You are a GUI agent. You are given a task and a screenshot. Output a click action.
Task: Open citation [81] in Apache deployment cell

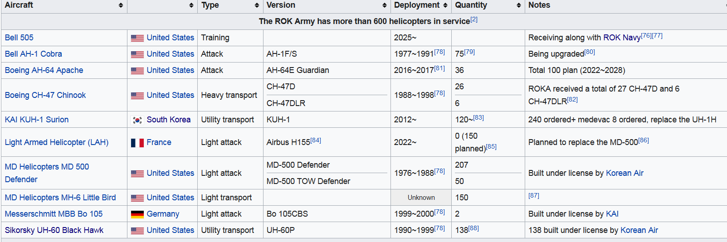[x=439, y=68]
